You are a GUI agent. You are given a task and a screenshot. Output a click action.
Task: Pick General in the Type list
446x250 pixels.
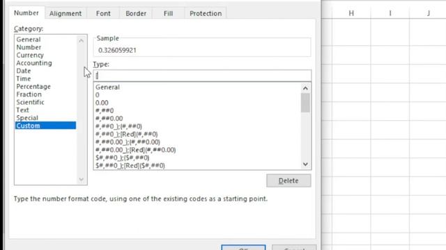107,87
